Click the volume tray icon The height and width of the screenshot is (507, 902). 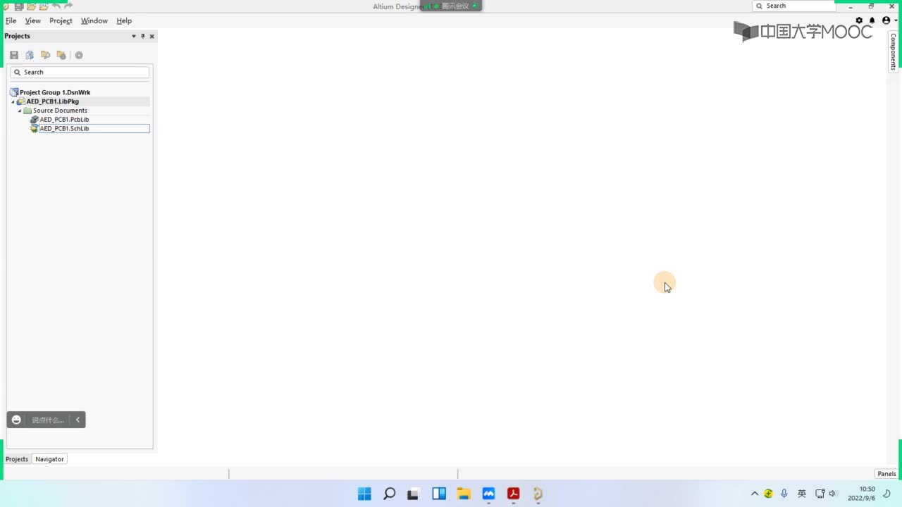[832, 494]
